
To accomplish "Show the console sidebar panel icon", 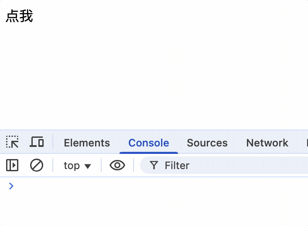I will 12,165.
